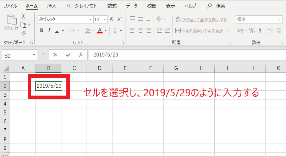This screenshot has height=156, width=286.
Task: Open the font color dropdown arrow
Action: click(x=105, y=31)
